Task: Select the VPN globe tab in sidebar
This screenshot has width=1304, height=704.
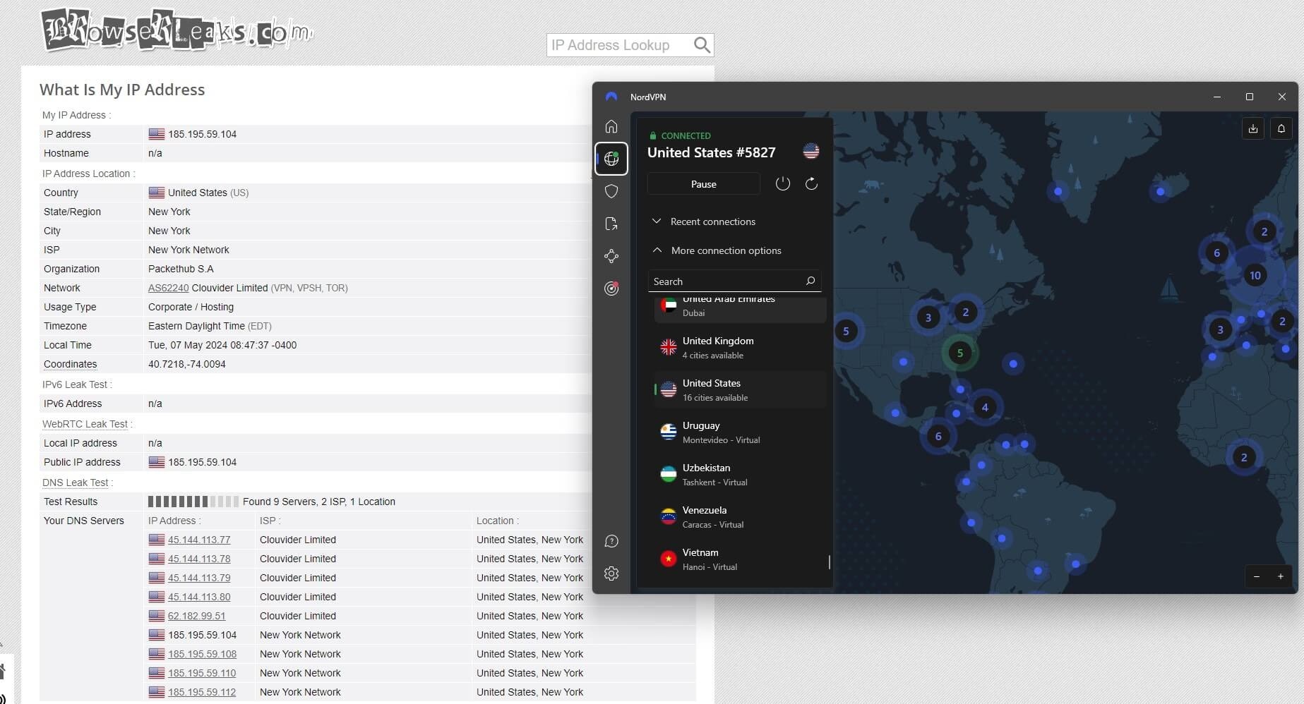Action: (611, 159)
